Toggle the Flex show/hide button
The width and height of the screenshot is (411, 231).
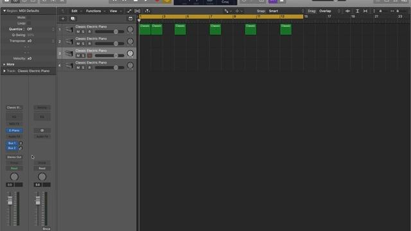137,11
